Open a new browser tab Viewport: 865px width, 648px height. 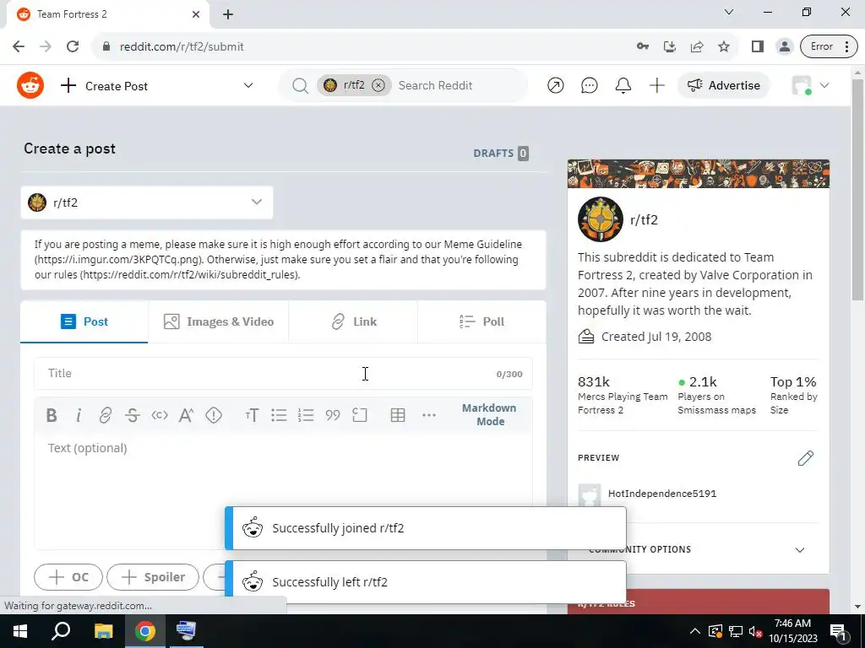pos(228,14)
